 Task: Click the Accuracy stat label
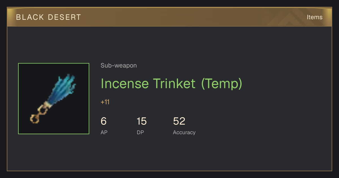184,133
